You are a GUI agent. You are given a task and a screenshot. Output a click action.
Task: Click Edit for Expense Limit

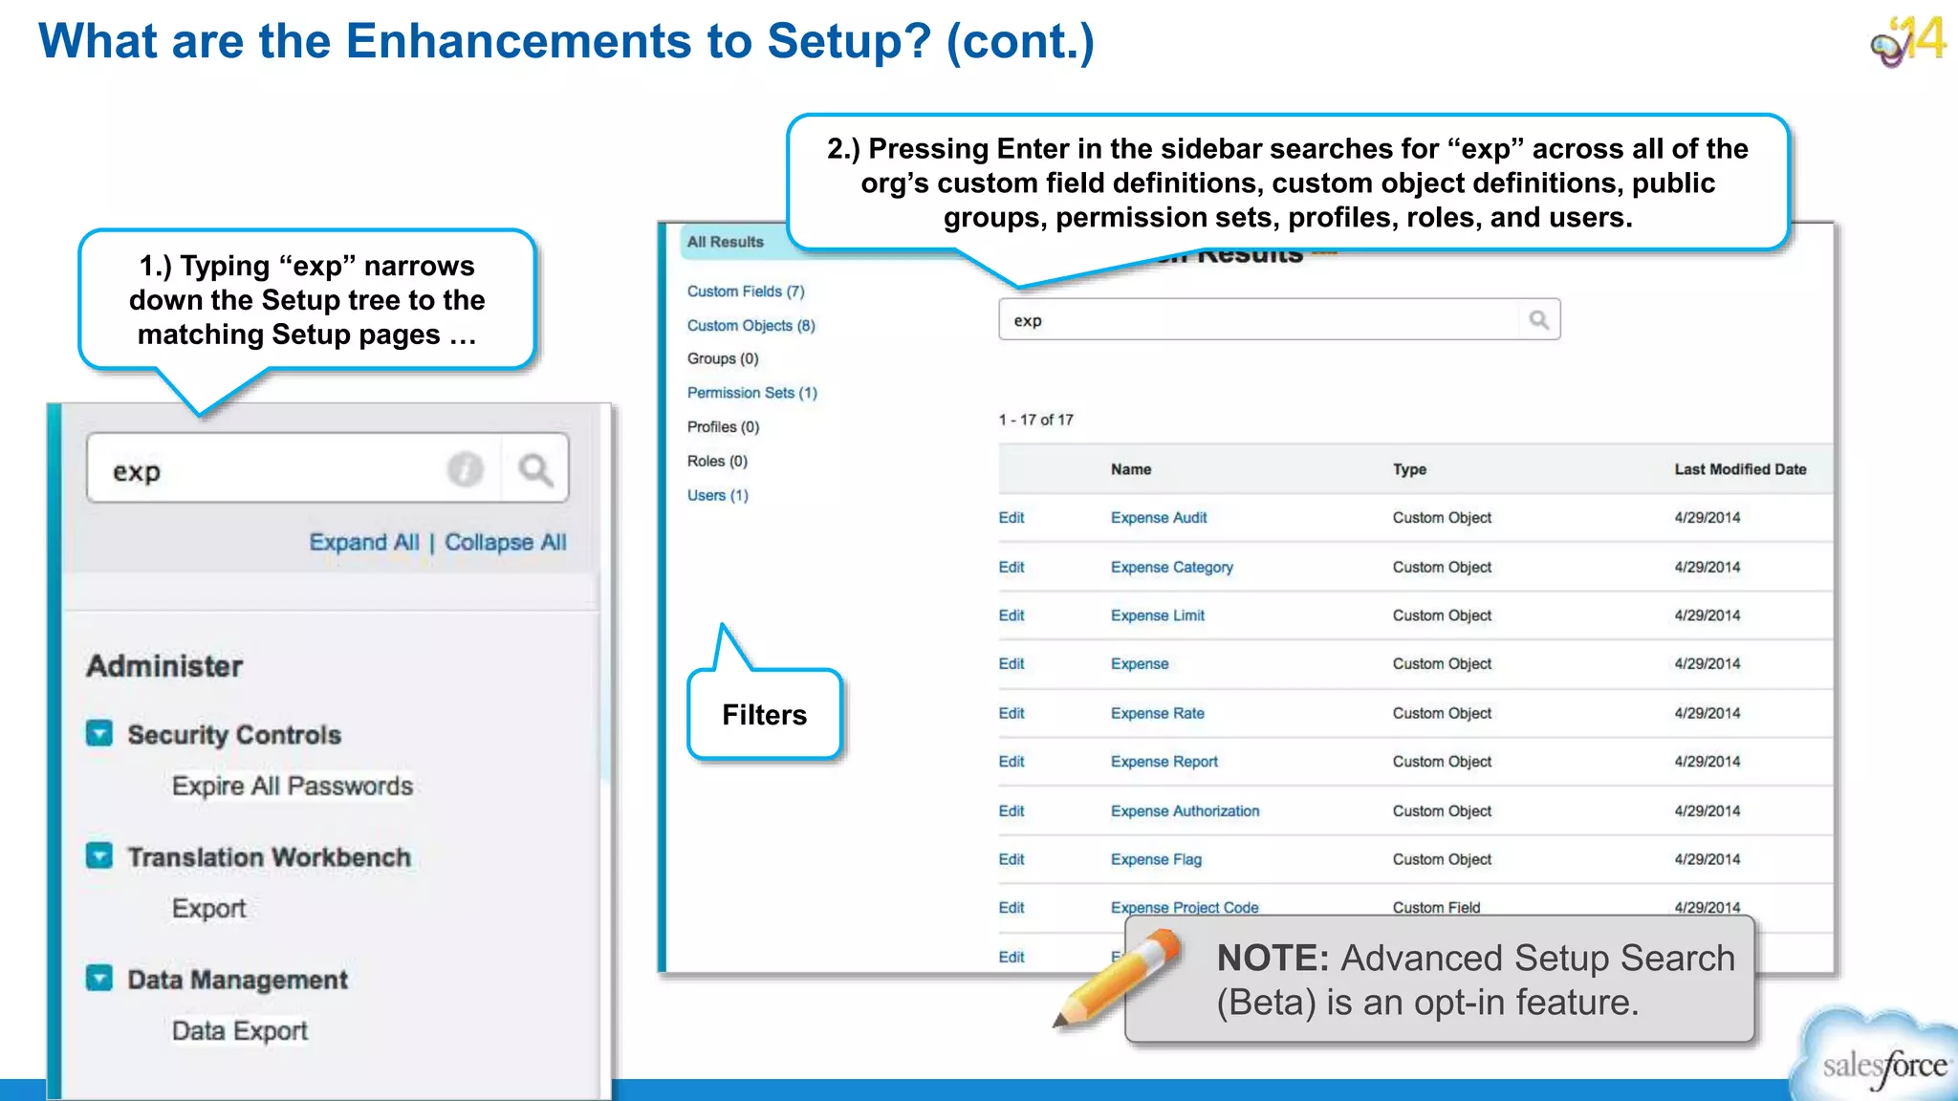click(1012, 615)
